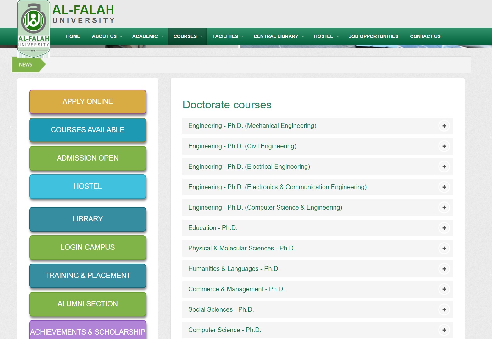Open Central Library menu item
Screen dimensions: 492x339
276,36
